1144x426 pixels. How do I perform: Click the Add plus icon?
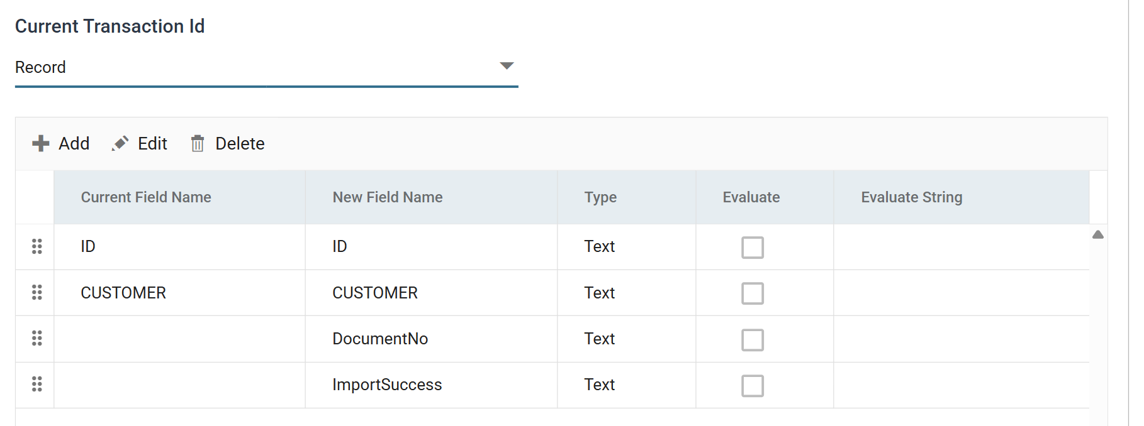41,143
